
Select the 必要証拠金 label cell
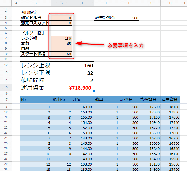(107, 18)
